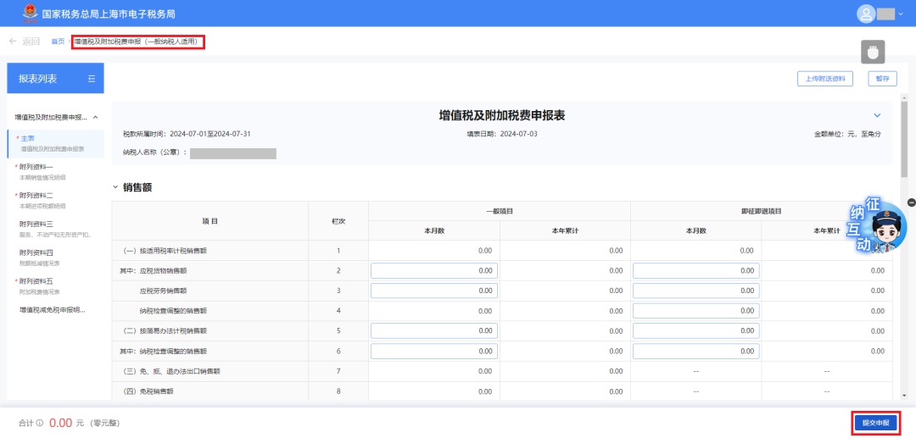Screen dimensions: 916x438
Task: Click 应税劳务销售额 即征即退 本月数 input
Action: click(695, 291)
